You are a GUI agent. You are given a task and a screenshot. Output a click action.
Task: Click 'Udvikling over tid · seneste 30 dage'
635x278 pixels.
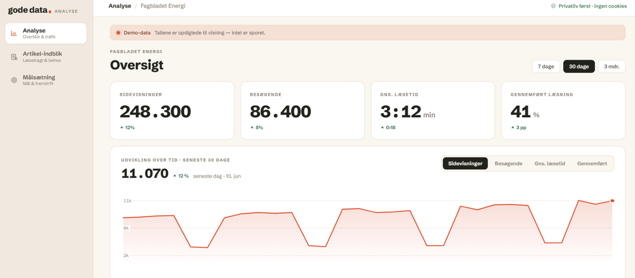pyautogui.click(x=176, y=160)
